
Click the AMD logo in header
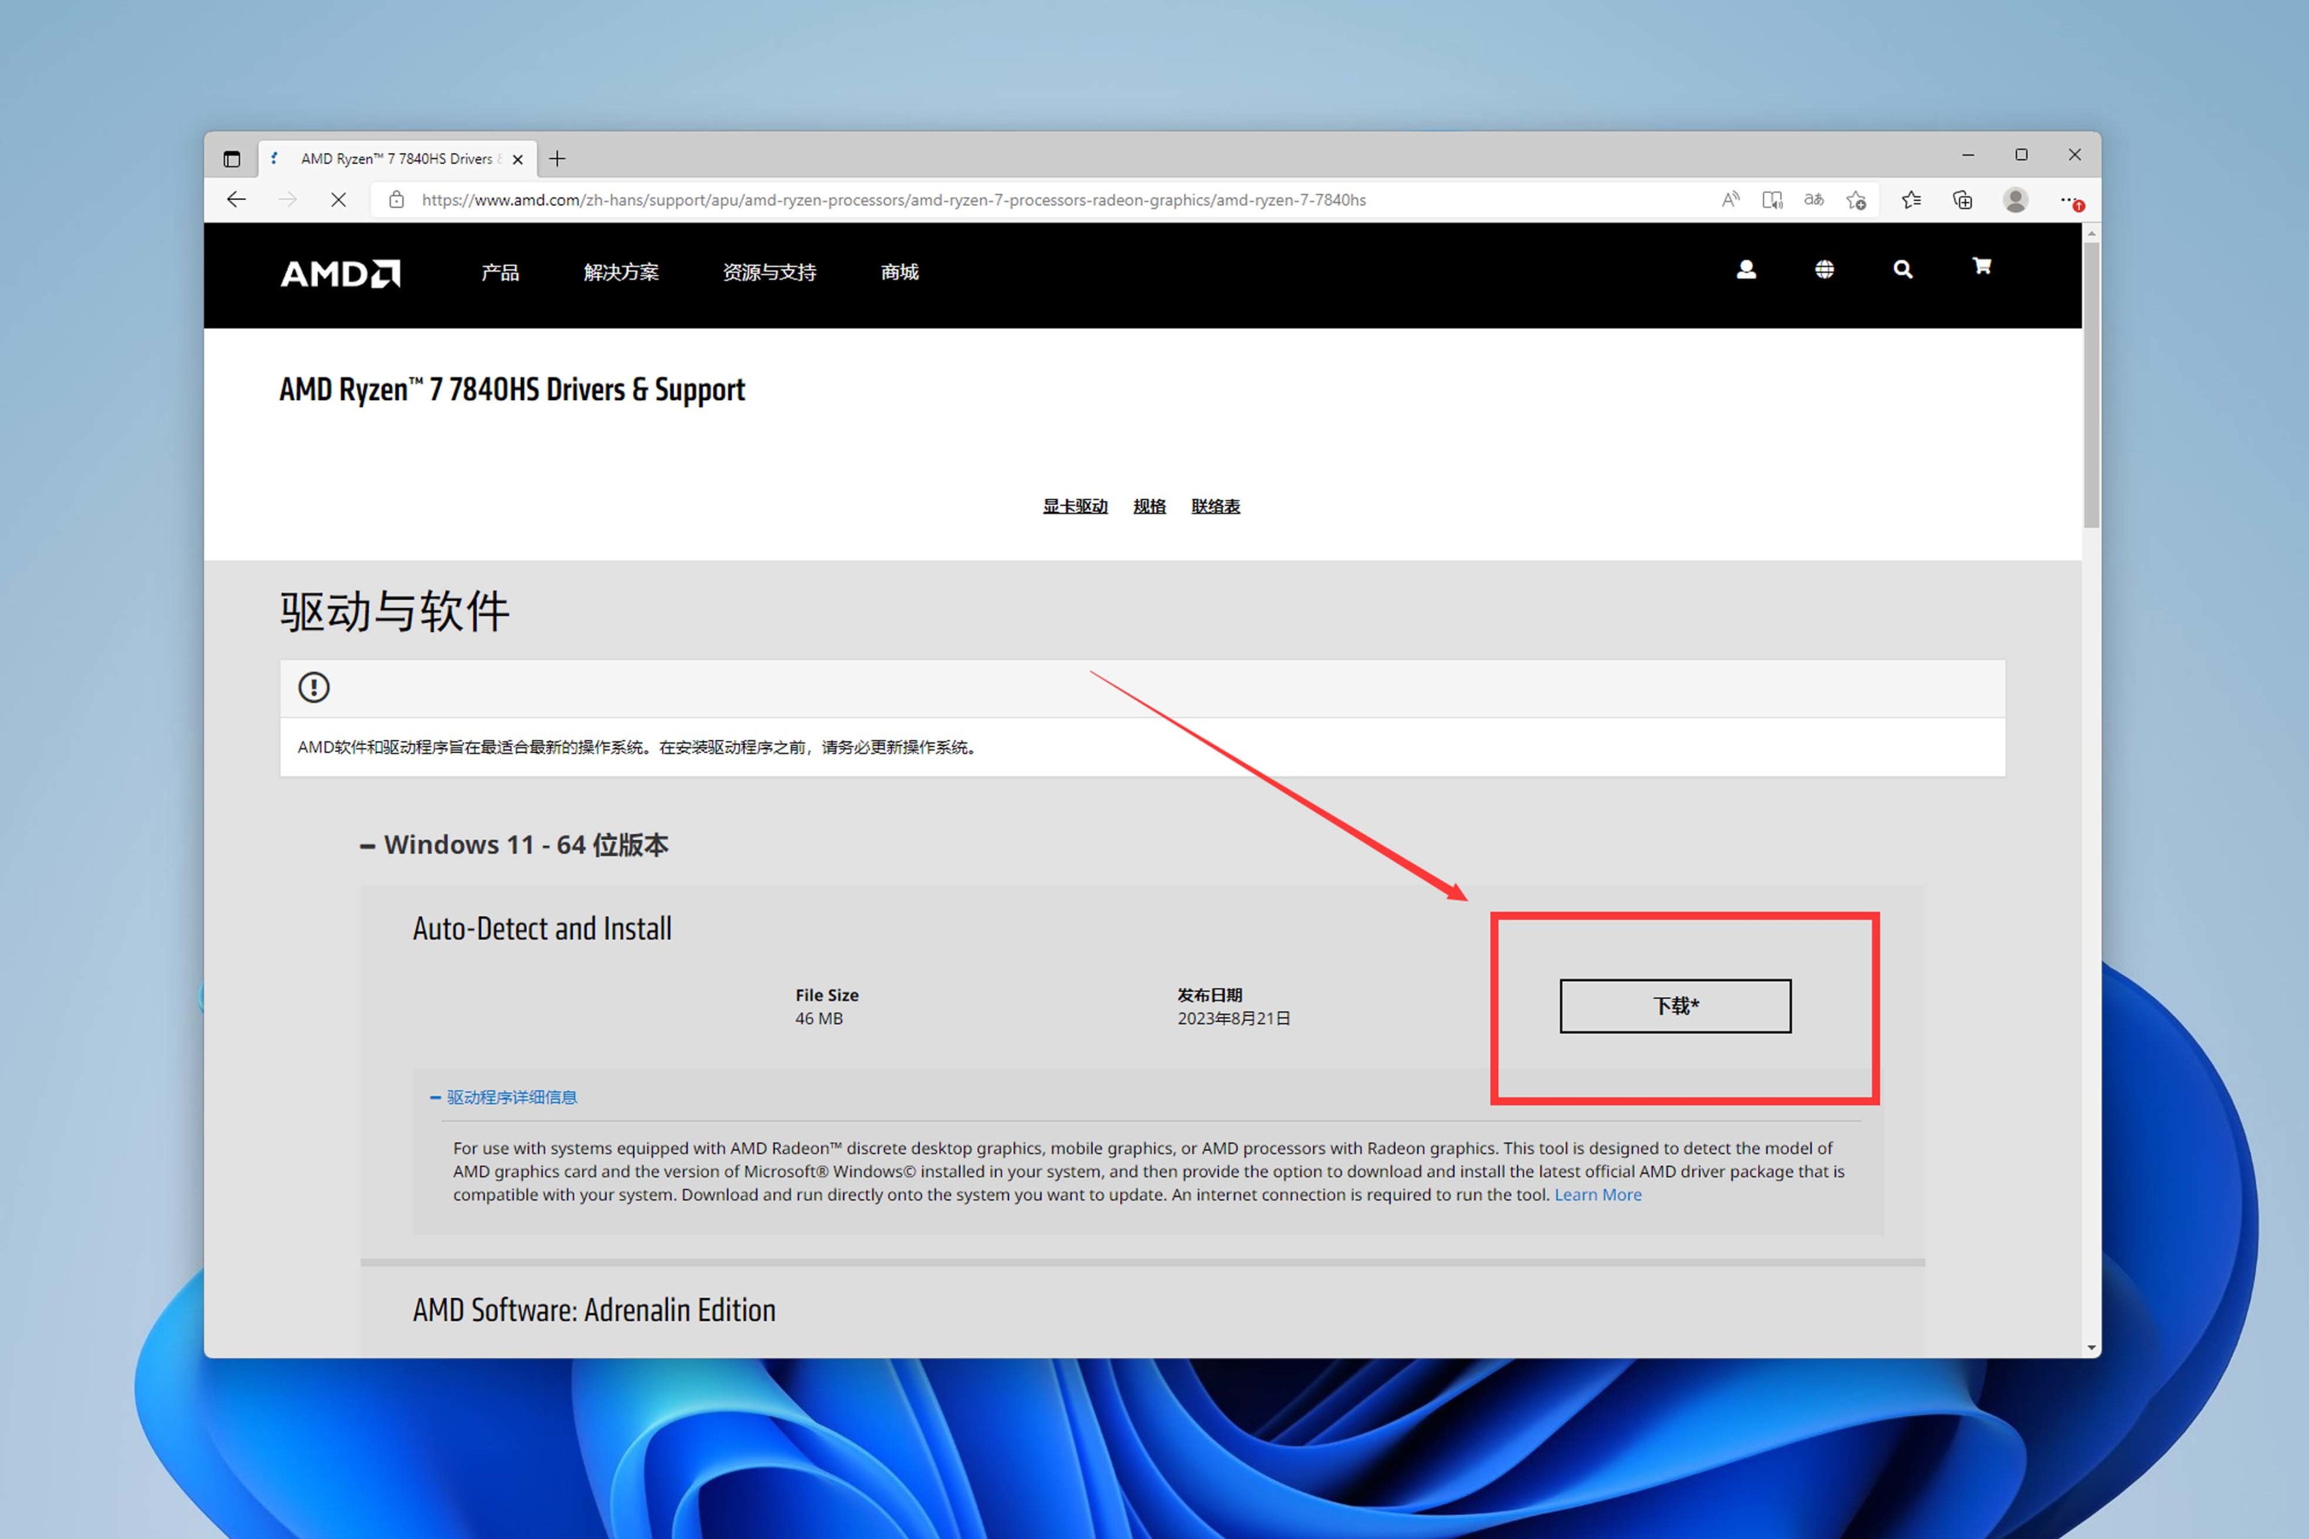341,273
